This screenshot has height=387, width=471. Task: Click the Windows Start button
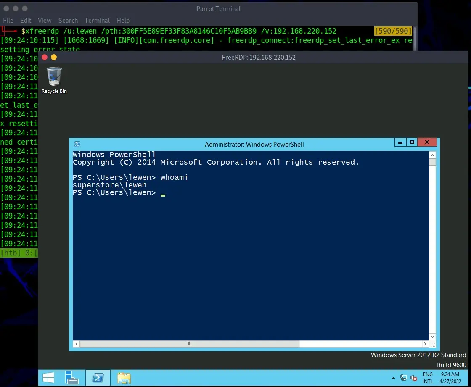pyautogui.click(x=48, y=378)
